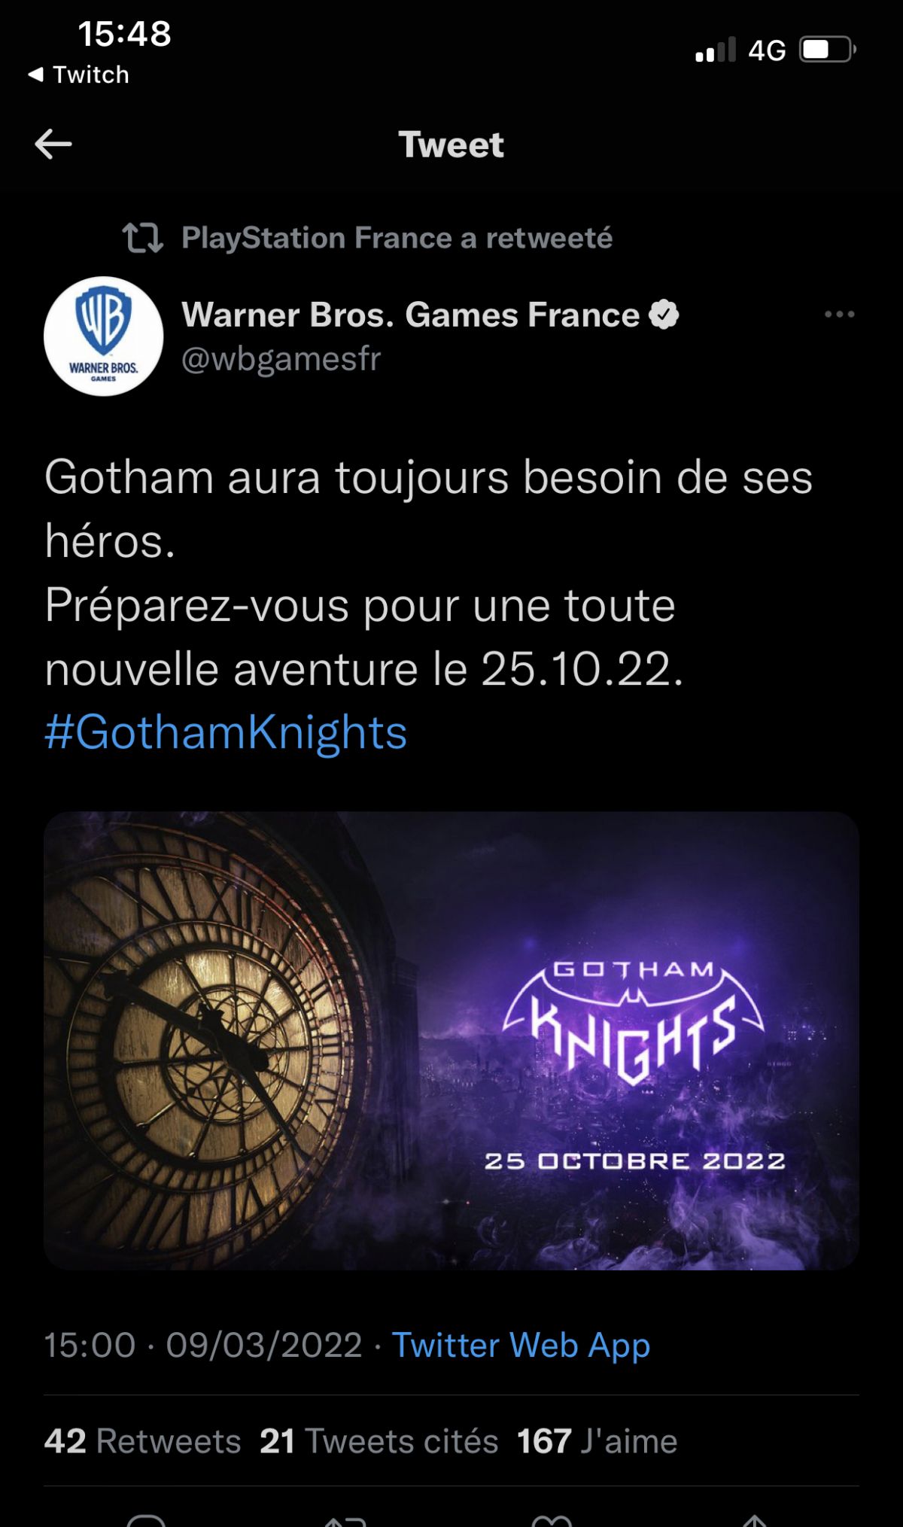
Task: Tap the back arrow beside Tweet title
Action: pyautogui.click(x=53, y=144)
